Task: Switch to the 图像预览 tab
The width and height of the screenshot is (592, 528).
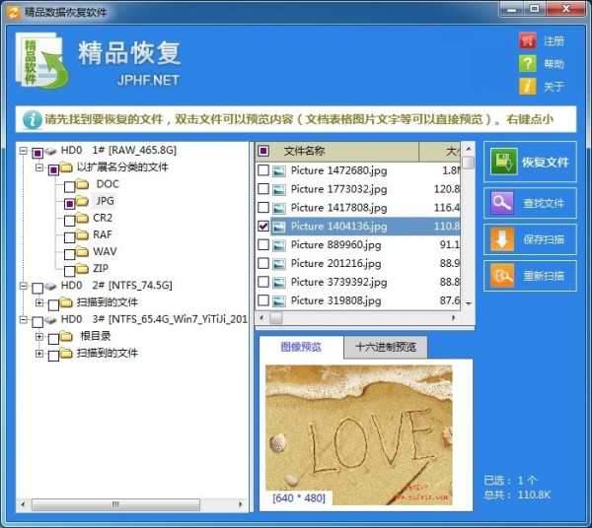Action: click(x=301, y=347)
